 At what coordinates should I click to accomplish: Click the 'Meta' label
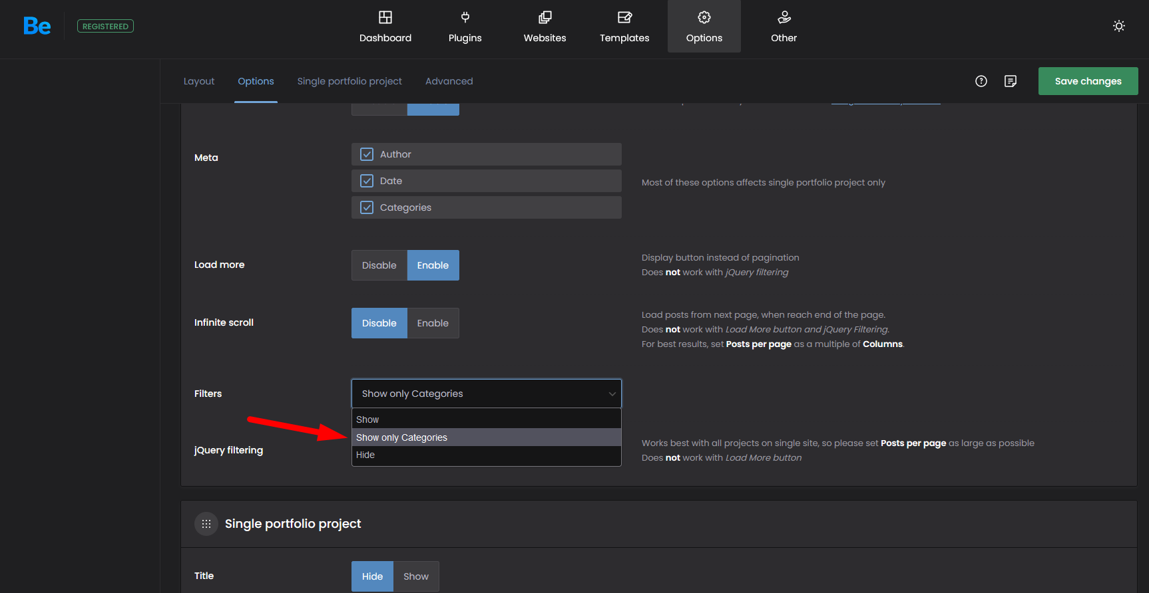206,158
